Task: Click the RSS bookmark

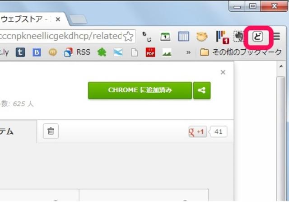Action: pyautogui.click(x=77, y=52)
